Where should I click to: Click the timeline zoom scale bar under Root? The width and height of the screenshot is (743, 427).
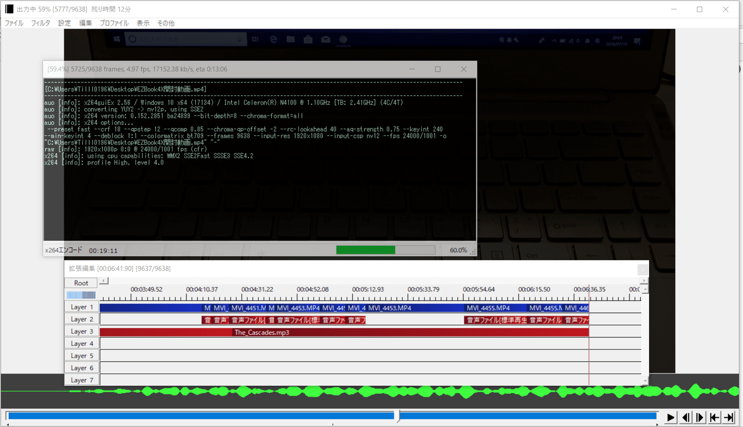pyautogui.click(x=81, y=295)
